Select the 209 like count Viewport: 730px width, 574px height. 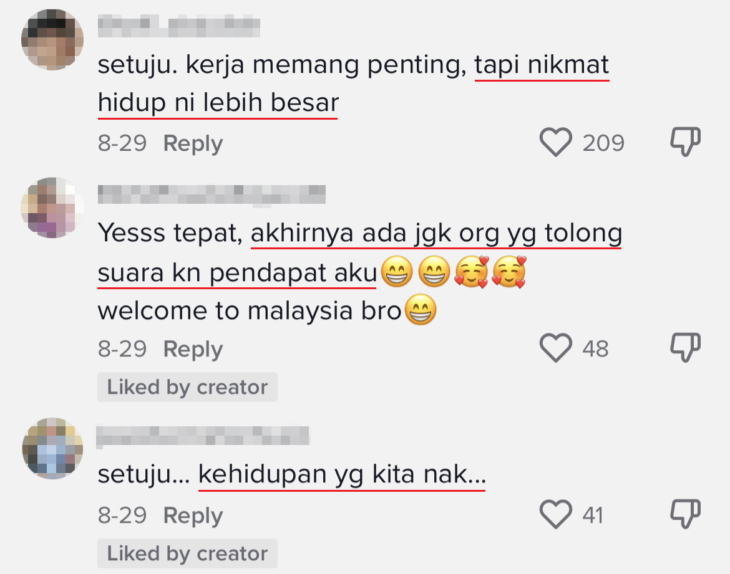click(603, 143)
